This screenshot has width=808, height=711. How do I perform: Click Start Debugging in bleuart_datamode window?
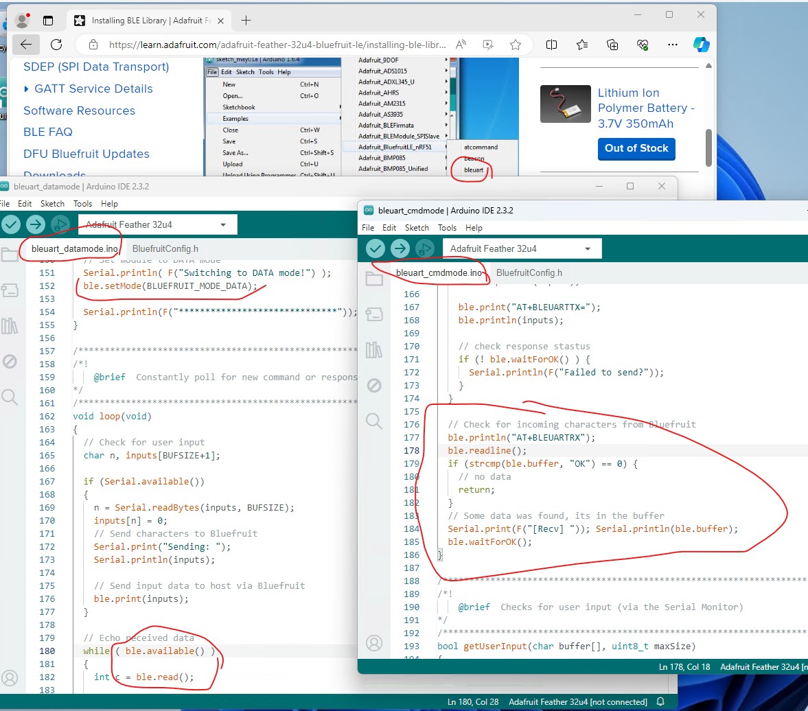click(60, 224)
